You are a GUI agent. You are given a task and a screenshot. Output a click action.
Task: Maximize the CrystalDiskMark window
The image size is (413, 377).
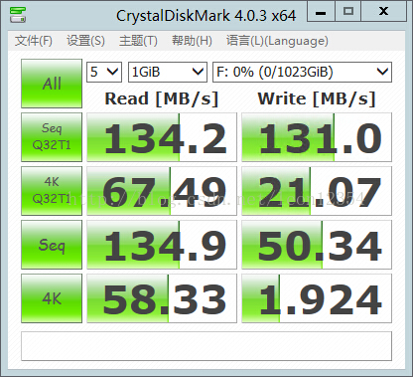348,11
